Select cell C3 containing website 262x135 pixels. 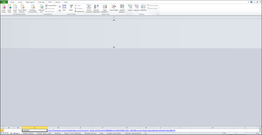pos(35,130)
